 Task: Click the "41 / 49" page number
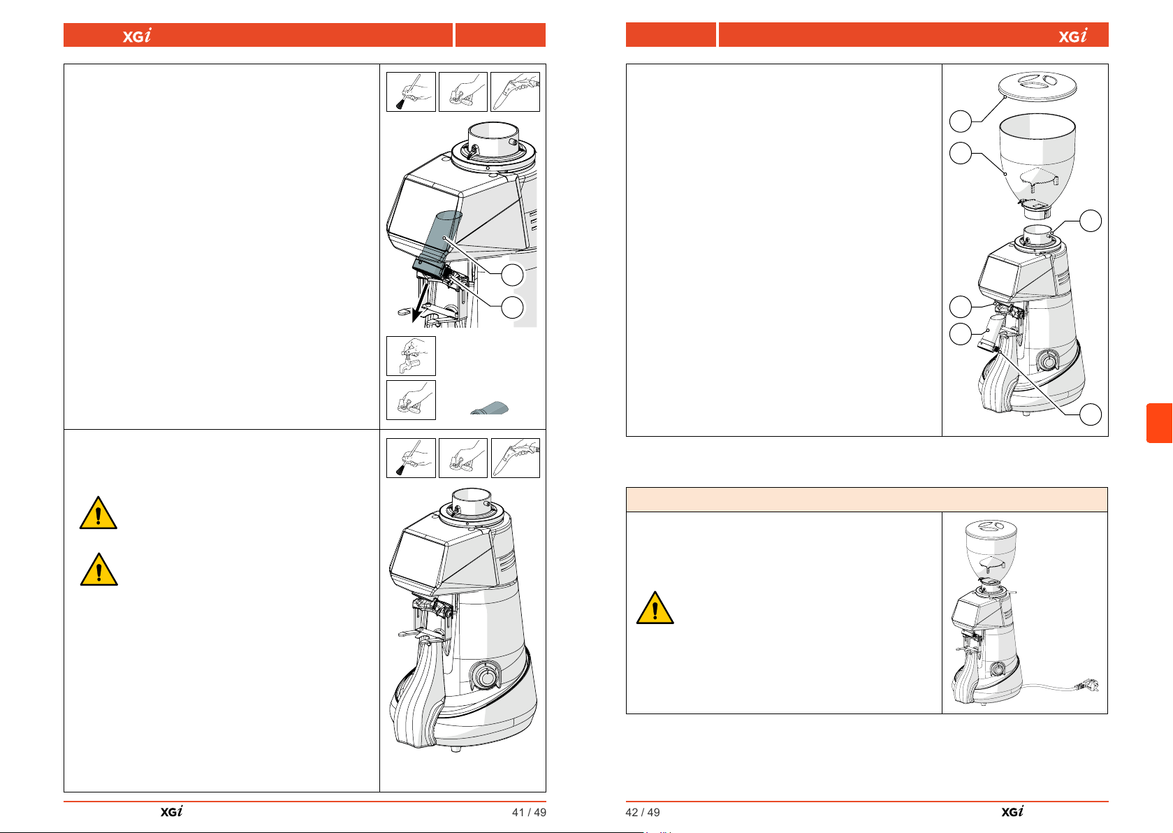[x=529, y=812]
